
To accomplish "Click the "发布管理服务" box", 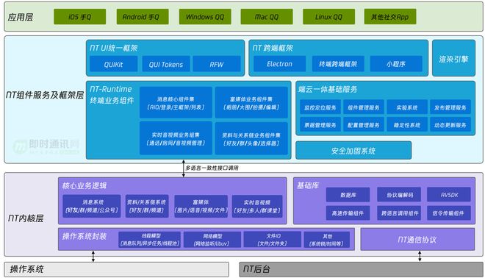I will point(450,107).
